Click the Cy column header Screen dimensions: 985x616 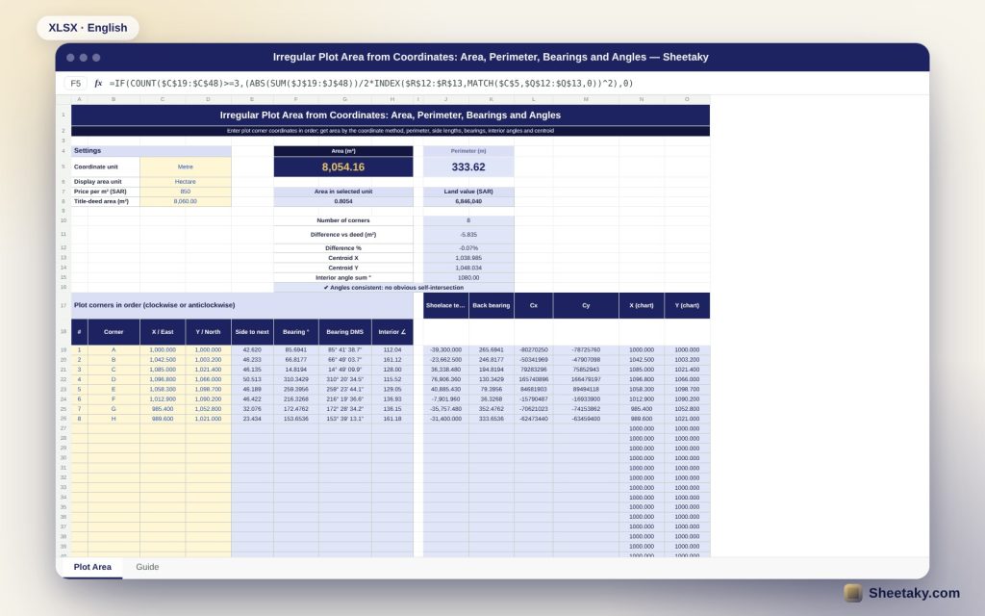click(x=586, y=305)
